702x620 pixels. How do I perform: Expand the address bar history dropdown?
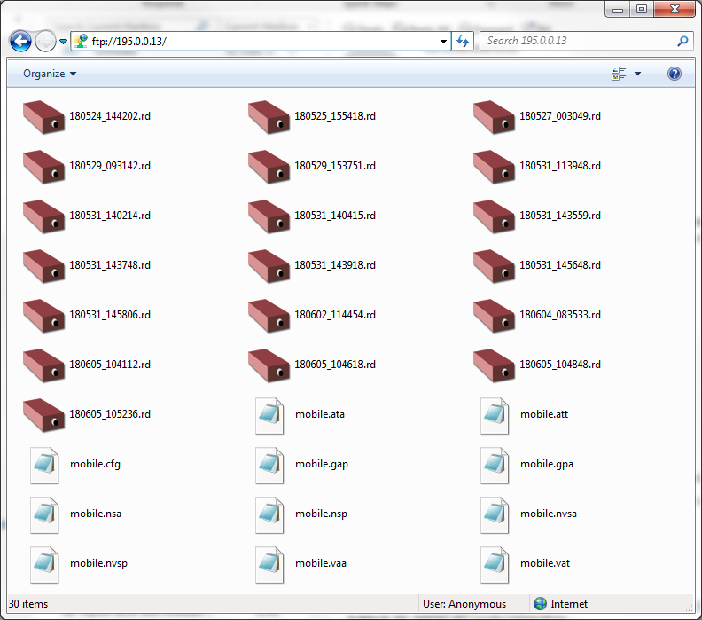pyautogui.click(x=443, y=42)
